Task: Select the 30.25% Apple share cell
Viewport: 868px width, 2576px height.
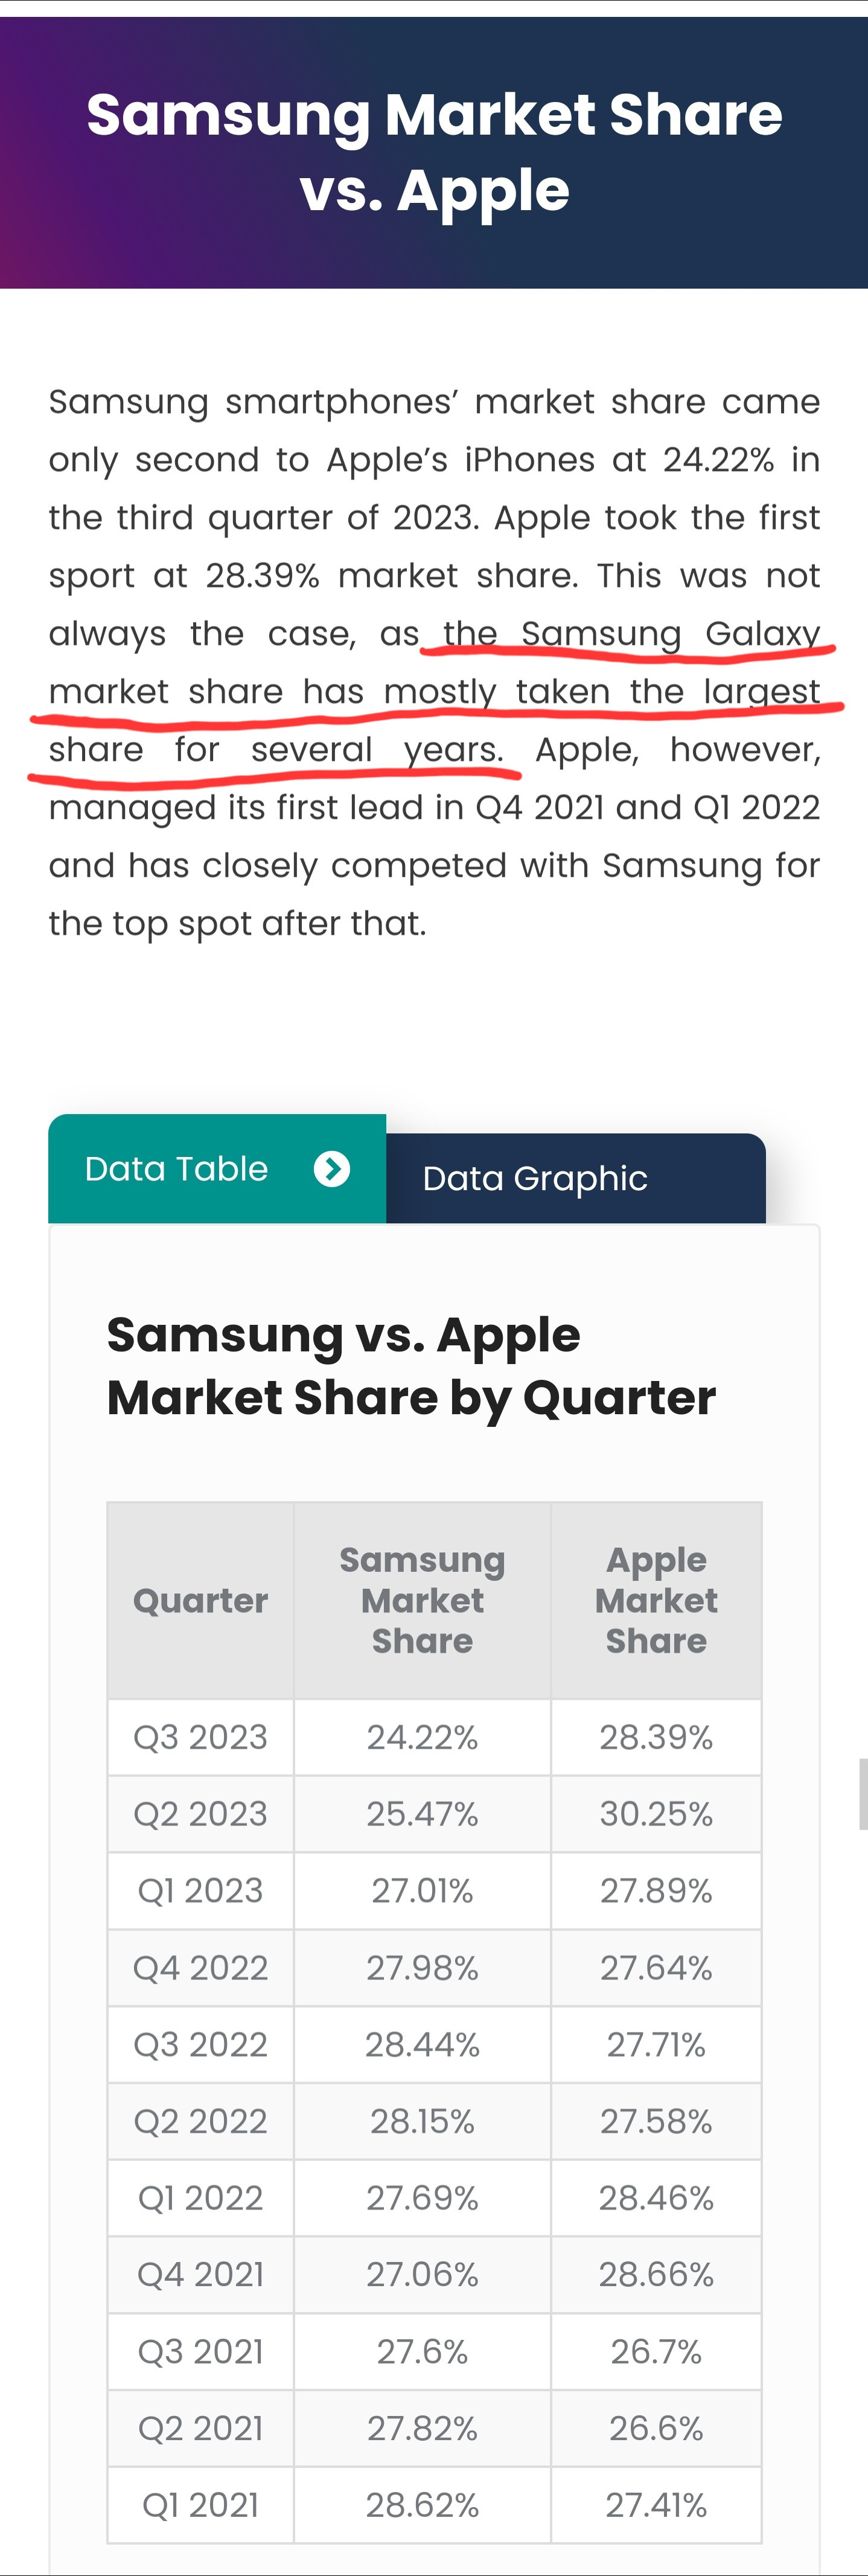Action: 656,1814
